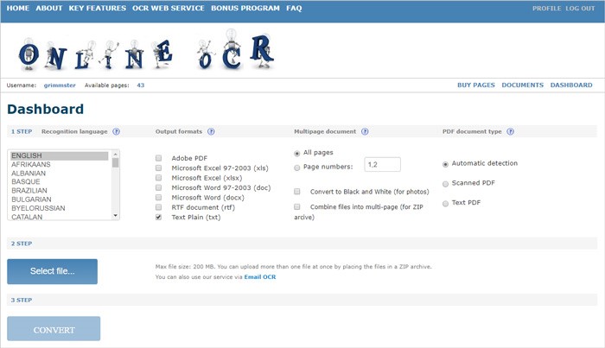Uncheck Text Plain (txt) format
Screen dimensions: 605x348
tap(158, 217)
